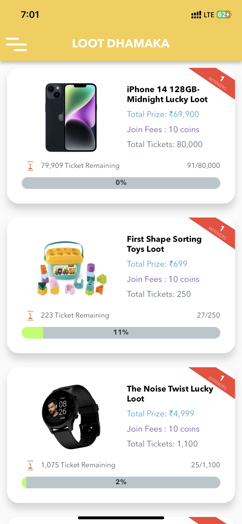This screenshot has width=242, height=524.
Task: Tap the LOOT DHAMAKA header title
Action: pos(121,44)
